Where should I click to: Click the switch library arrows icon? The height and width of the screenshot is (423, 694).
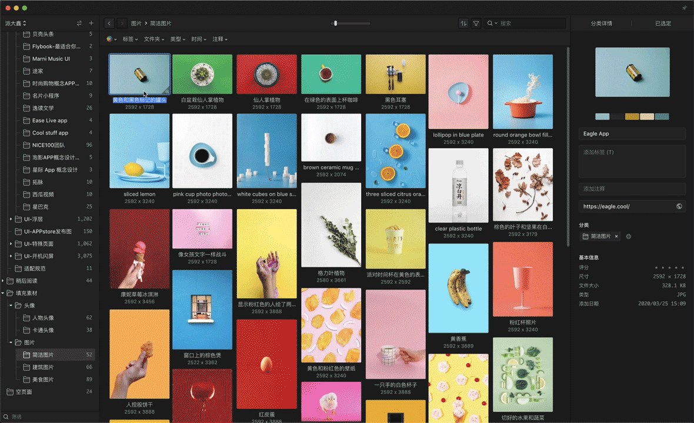tap(79, 23)
